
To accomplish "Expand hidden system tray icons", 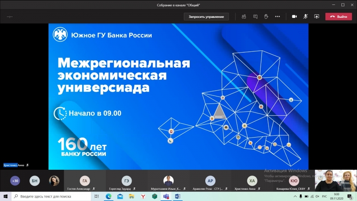I will pos(295,197).
